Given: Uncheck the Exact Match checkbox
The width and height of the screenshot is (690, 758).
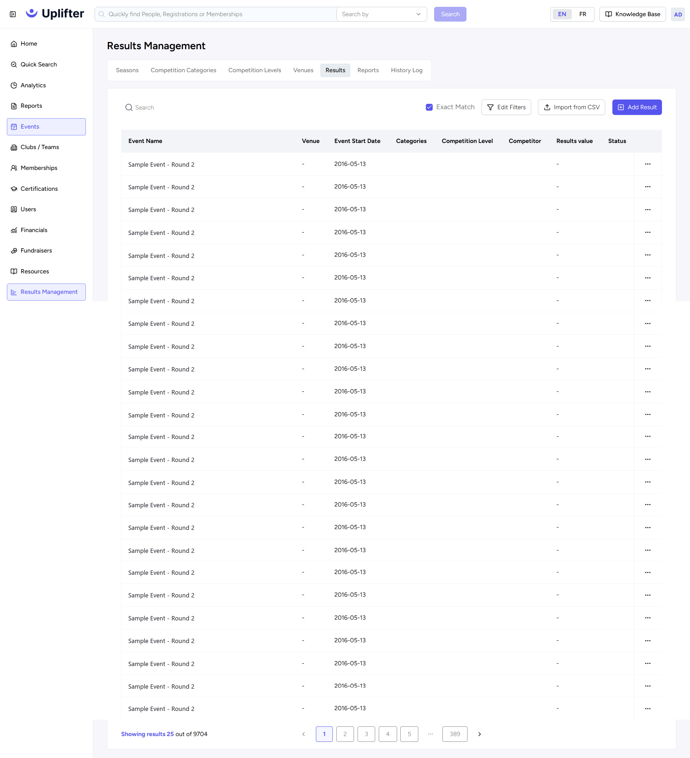Looking at the screenshot, I should [429, 107].
